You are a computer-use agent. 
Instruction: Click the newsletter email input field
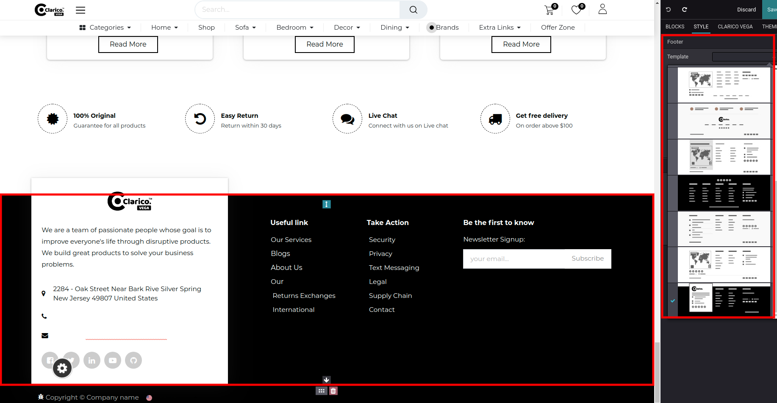point(513,258)
